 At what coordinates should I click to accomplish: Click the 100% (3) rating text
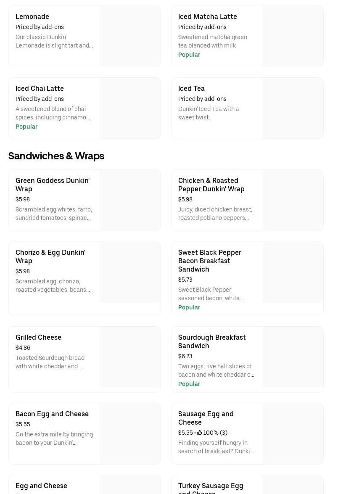tap(215, 433)
